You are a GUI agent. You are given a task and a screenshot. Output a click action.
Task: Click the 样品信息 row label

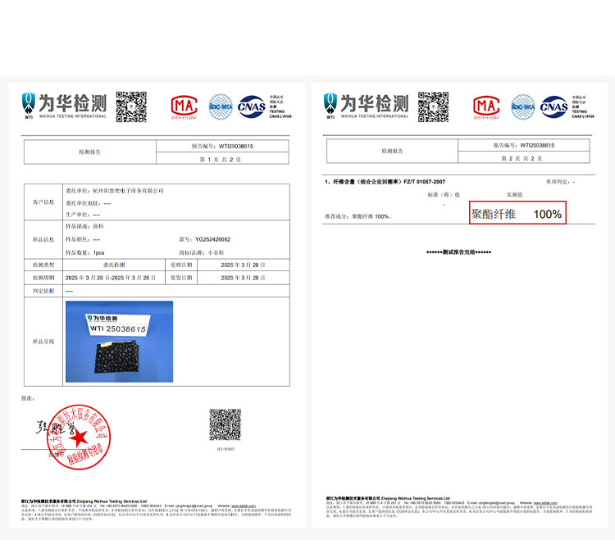pos(43,239)
